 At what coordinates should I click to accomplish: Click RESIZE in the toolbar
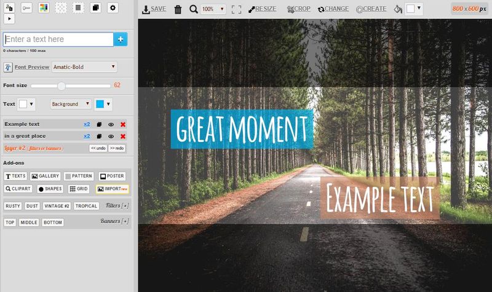coord(263,9)
